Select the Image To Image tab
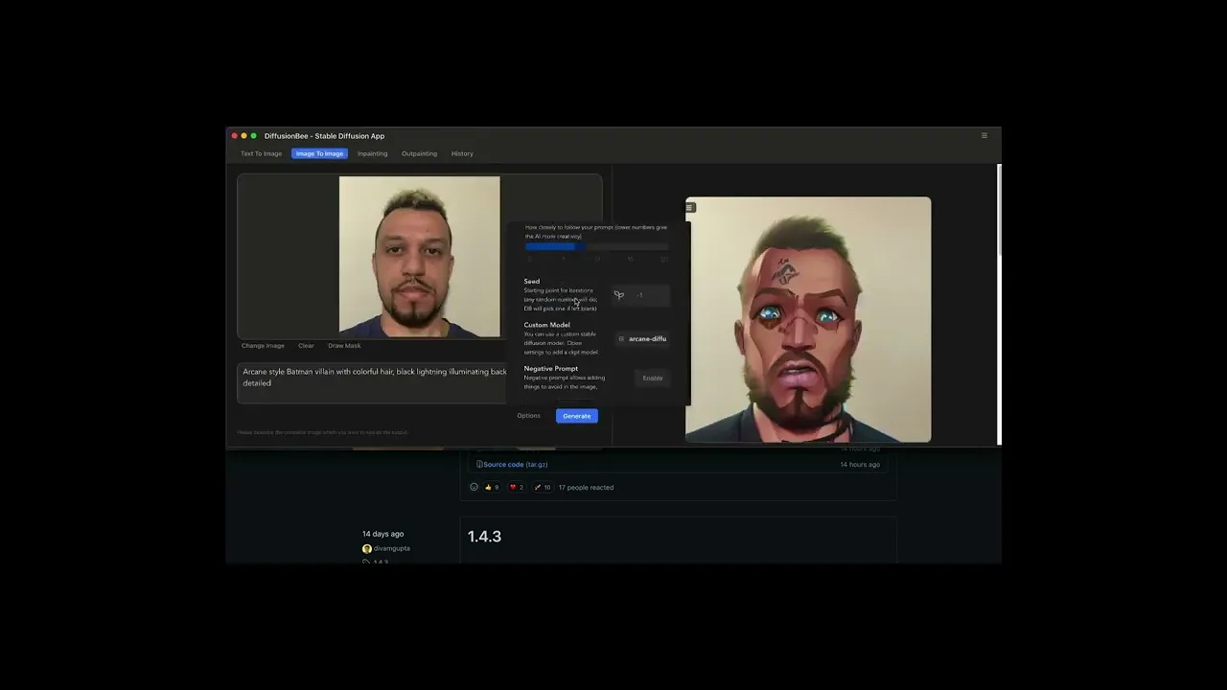The height and width of the screenshot is (690, 1227). click(319, 153)
